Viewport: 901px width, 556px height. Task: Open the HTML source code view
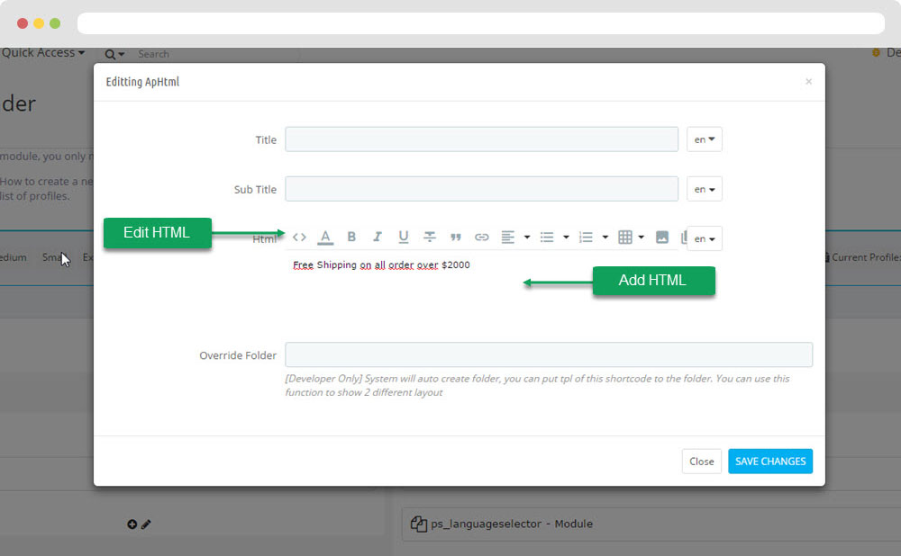299,238
